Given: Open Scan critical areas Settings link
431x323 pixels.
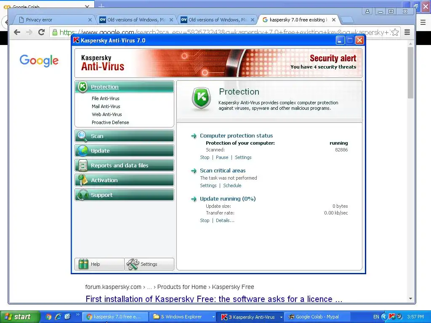Looking at the screenshot, I should click(x=208, y=185).
